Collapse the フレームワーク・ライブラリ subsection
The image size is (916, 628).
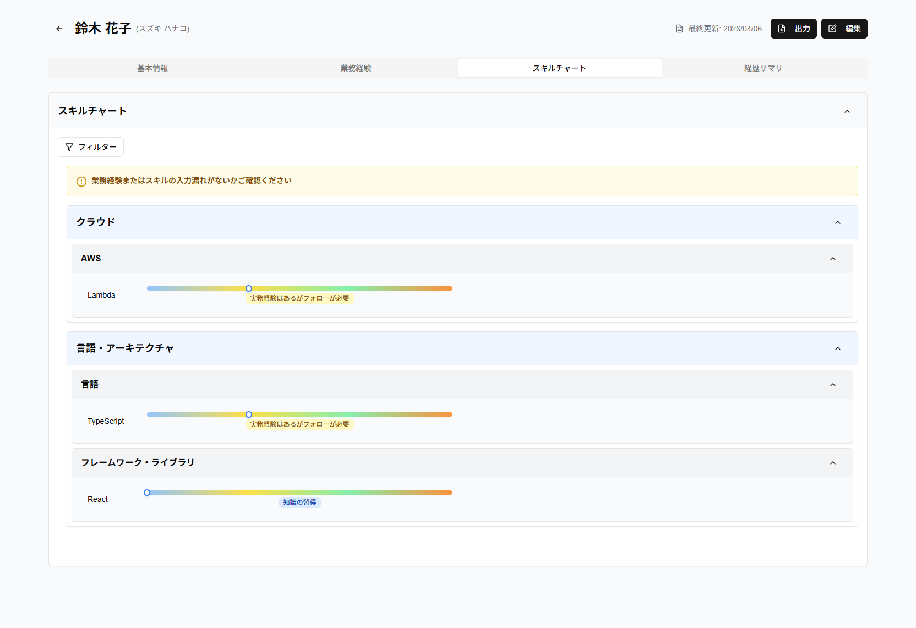[833, 463]
